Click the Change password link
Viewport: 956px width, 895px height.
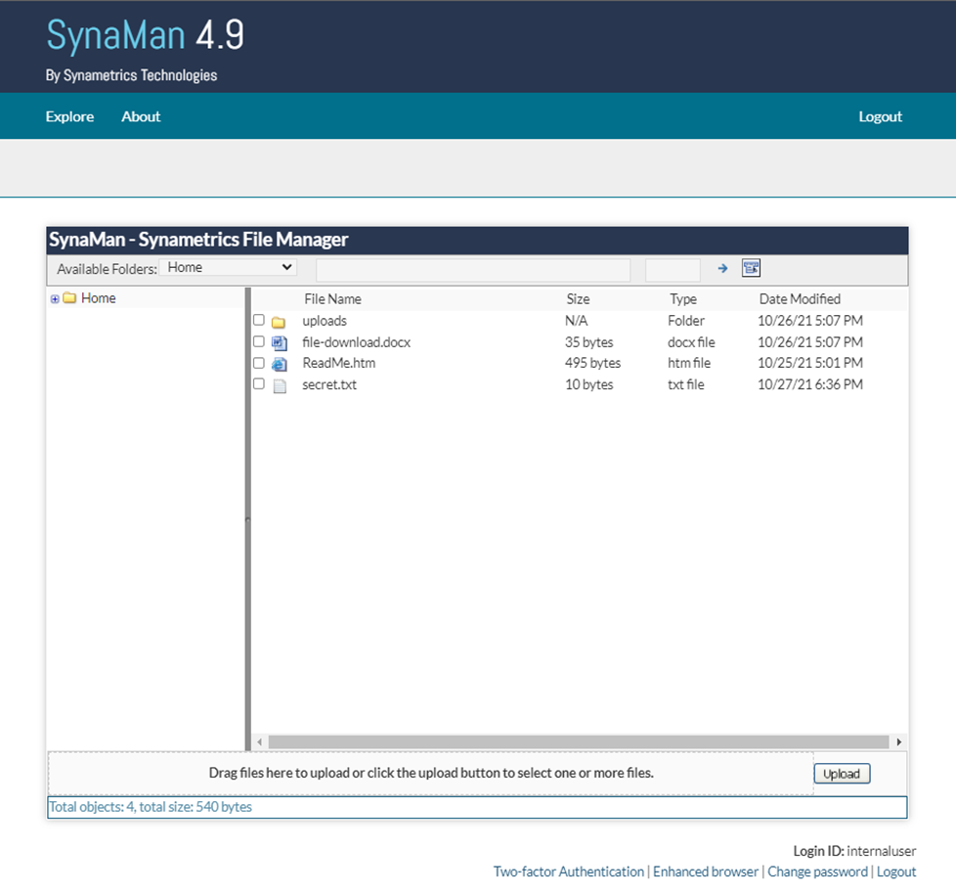[x=817, y=872]
